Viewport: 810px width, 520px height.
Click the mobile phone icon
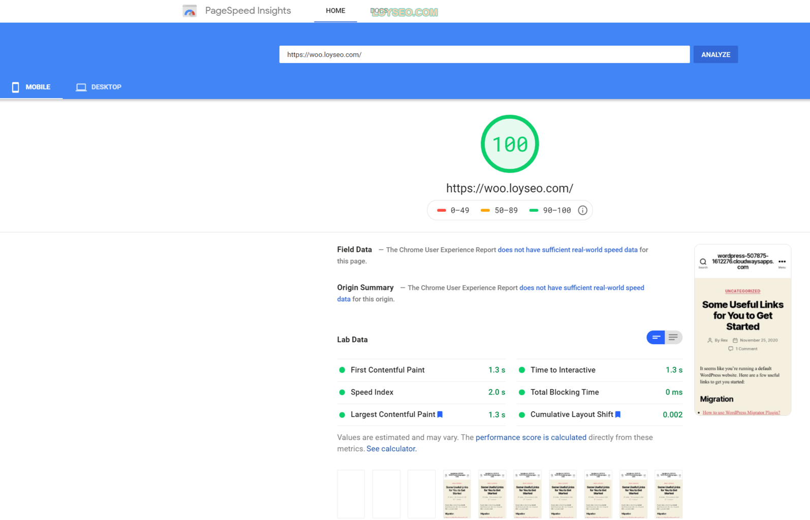(16, 87)
